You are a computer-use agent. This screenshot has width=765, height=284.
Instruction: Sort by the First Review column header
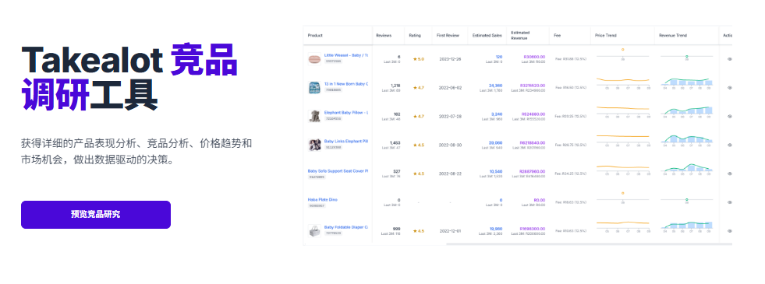click(448, 35)
